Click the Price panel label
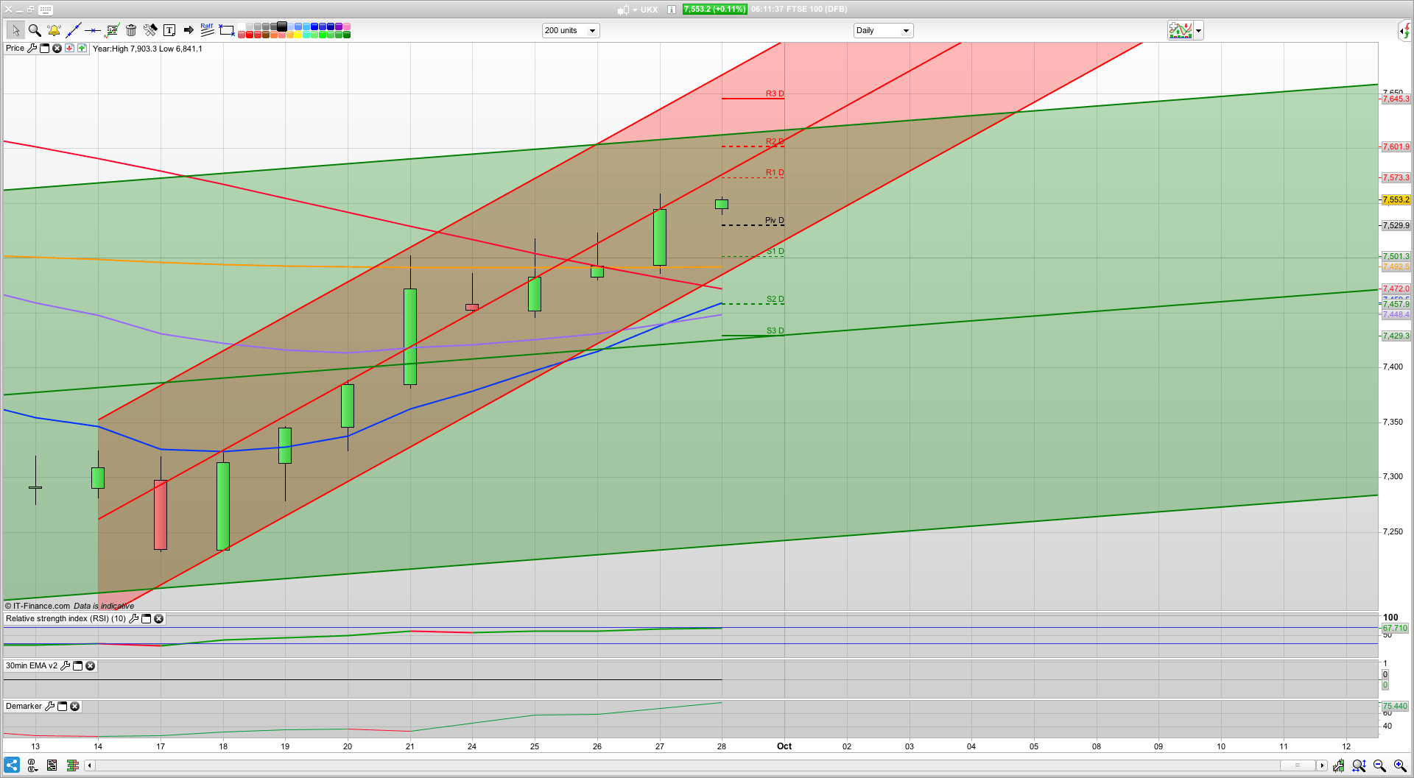 (x=15, y=49)
